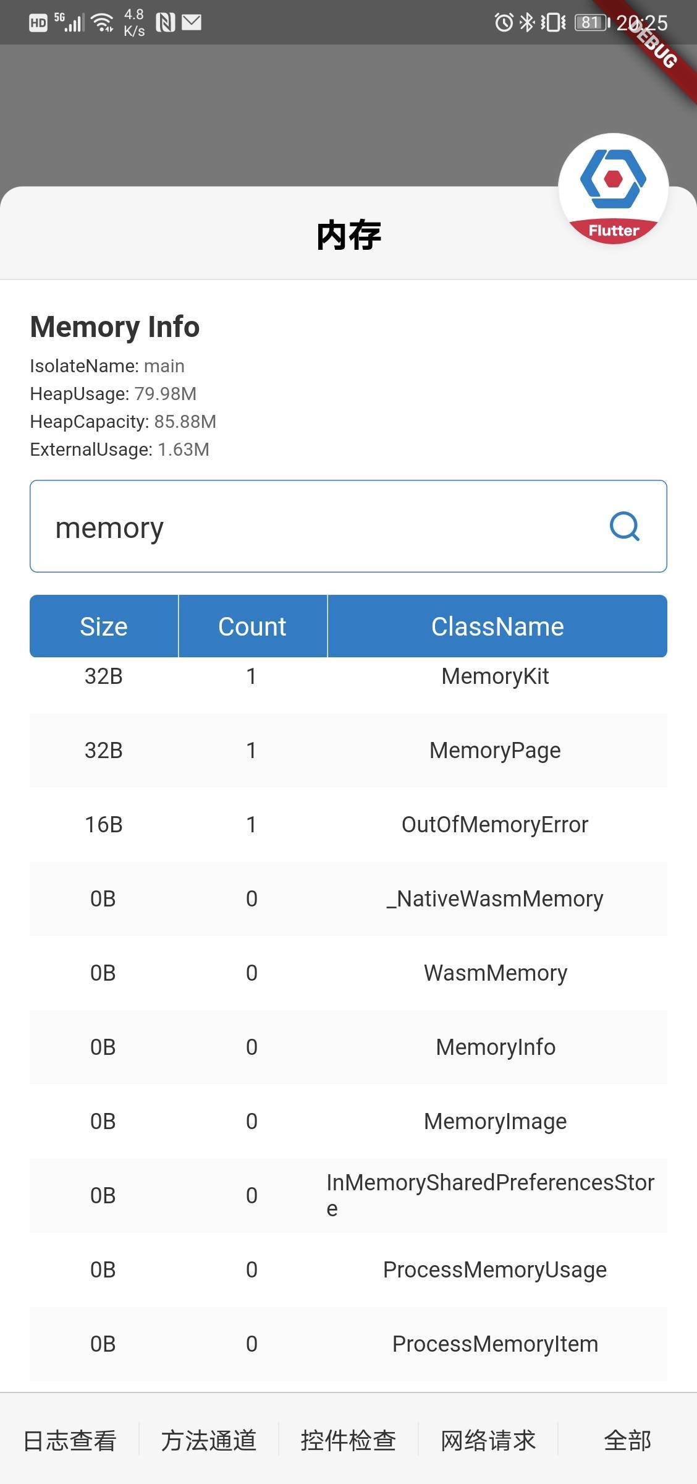Screen dimensions: 697x1484
Task: Select the InMemorySharedPreferencesStore row
Action: [x=348, y=1196]
